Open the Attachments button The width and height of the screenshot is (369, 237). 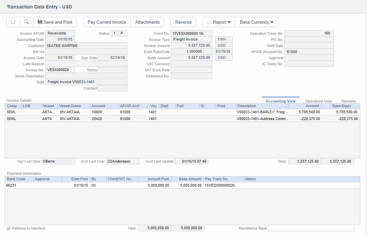147,22
